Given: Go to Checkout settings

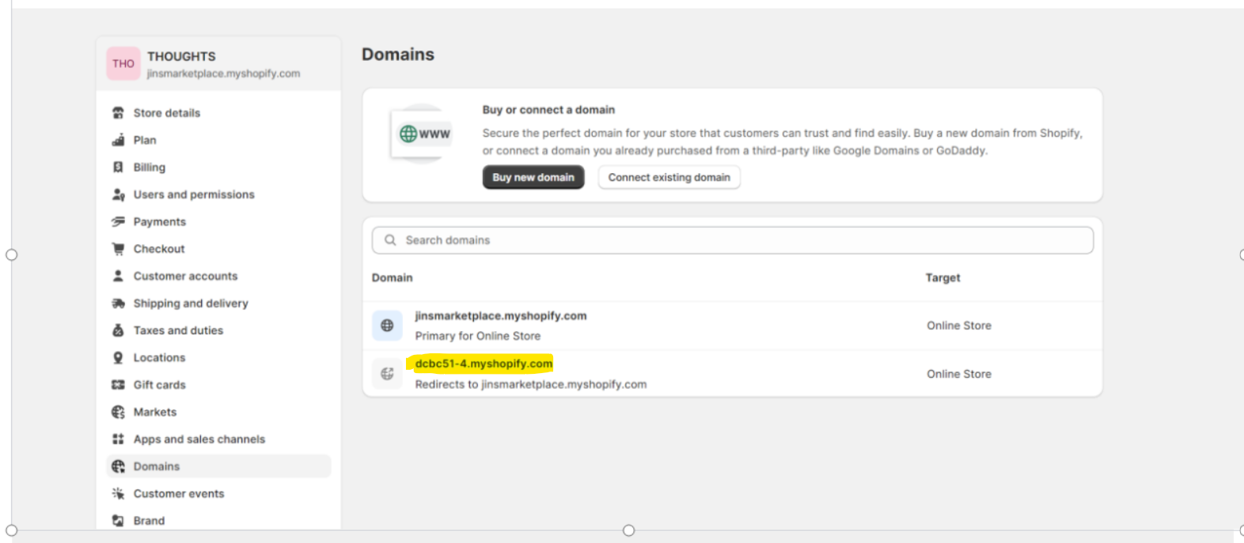Looking at the screenshot, I should (159, 249).
